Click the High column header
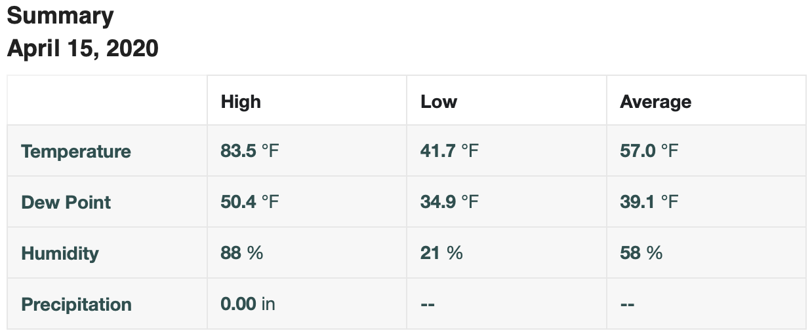This screenshot has height=331, width=812. [x=241, y=101]
